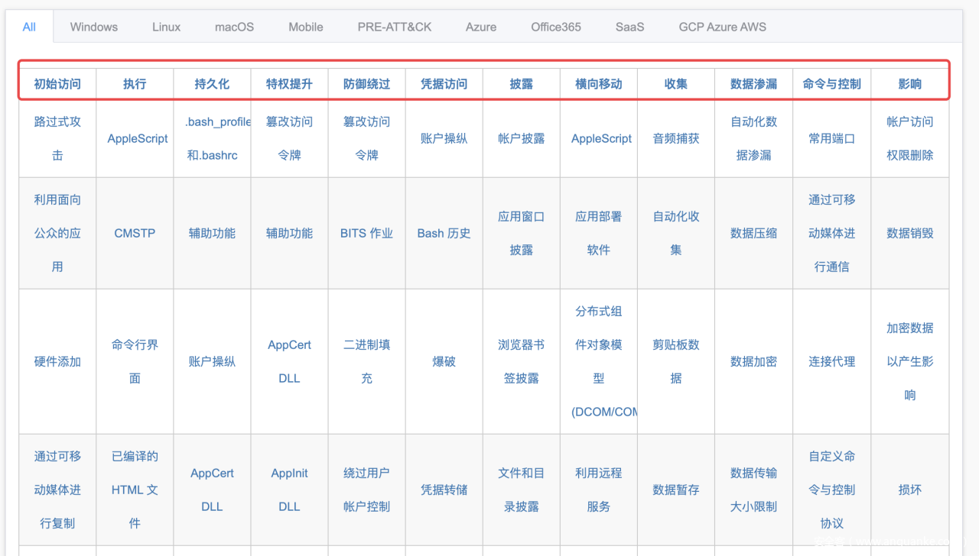Open the 音频捕获 technique link
The height and width of the screenshot is (556, 979).
point(675,138)
